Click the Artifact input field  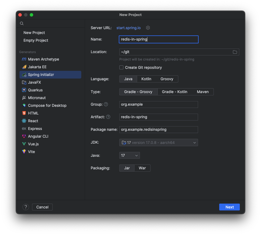(x=159, y=117)
